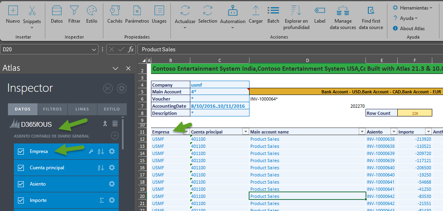Click the Row Count value 226
Image resolution: width=443 pixels, height=211 pixels.
(x=415, y=113)
